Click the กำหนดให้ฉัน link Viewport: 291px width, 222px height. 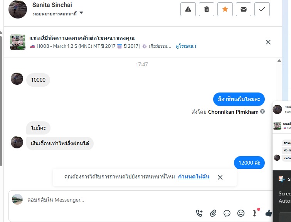(193, 177)
